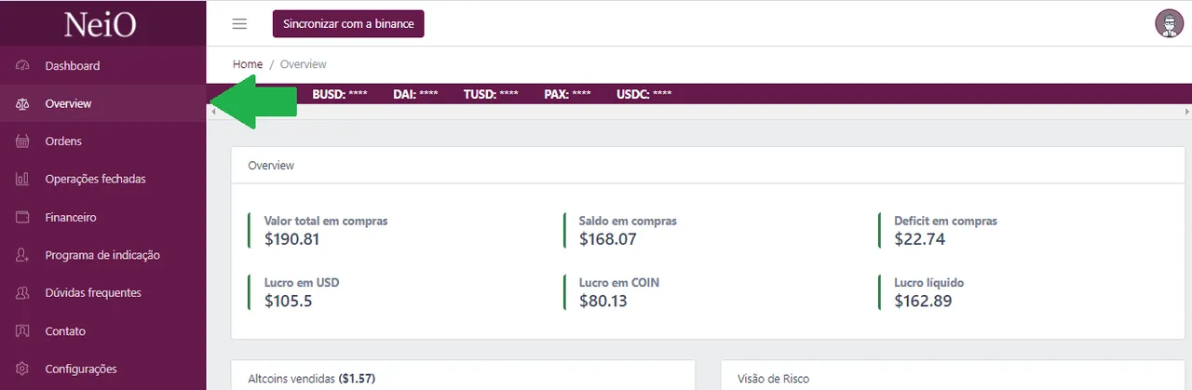
Task: Click the Dúvidas frequentes people icon
Action: click(22, 292)
